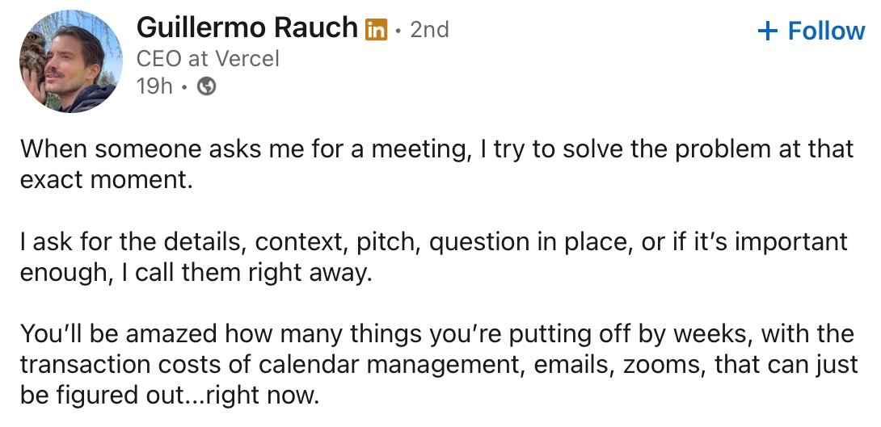This screenshot has height=427, width=881.
Task: Click the line starting 'I ask for the details'
Action: [x=434, y=242]
